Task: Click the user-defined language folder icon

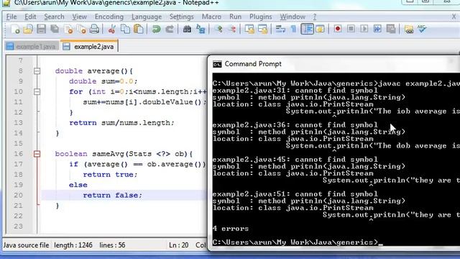Action: pos(321,29)
